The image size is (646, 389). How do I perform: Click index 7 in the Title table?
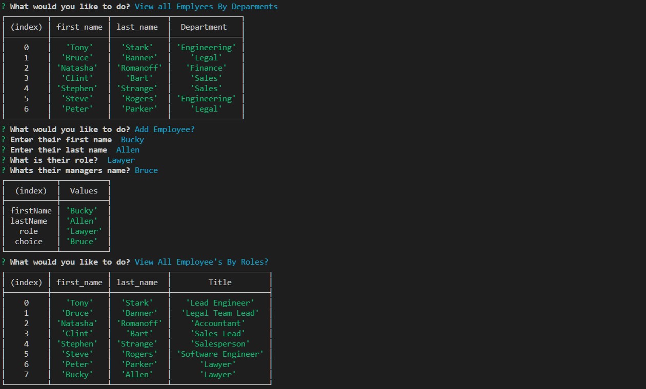pyautogui.click(x=26, y=375)
